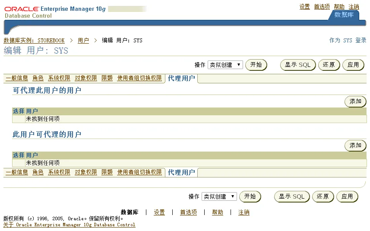Click 未找到任何项 text in the first table
Image resolution: width=370 pixels, height=231 pixels.
click(43, 119)
